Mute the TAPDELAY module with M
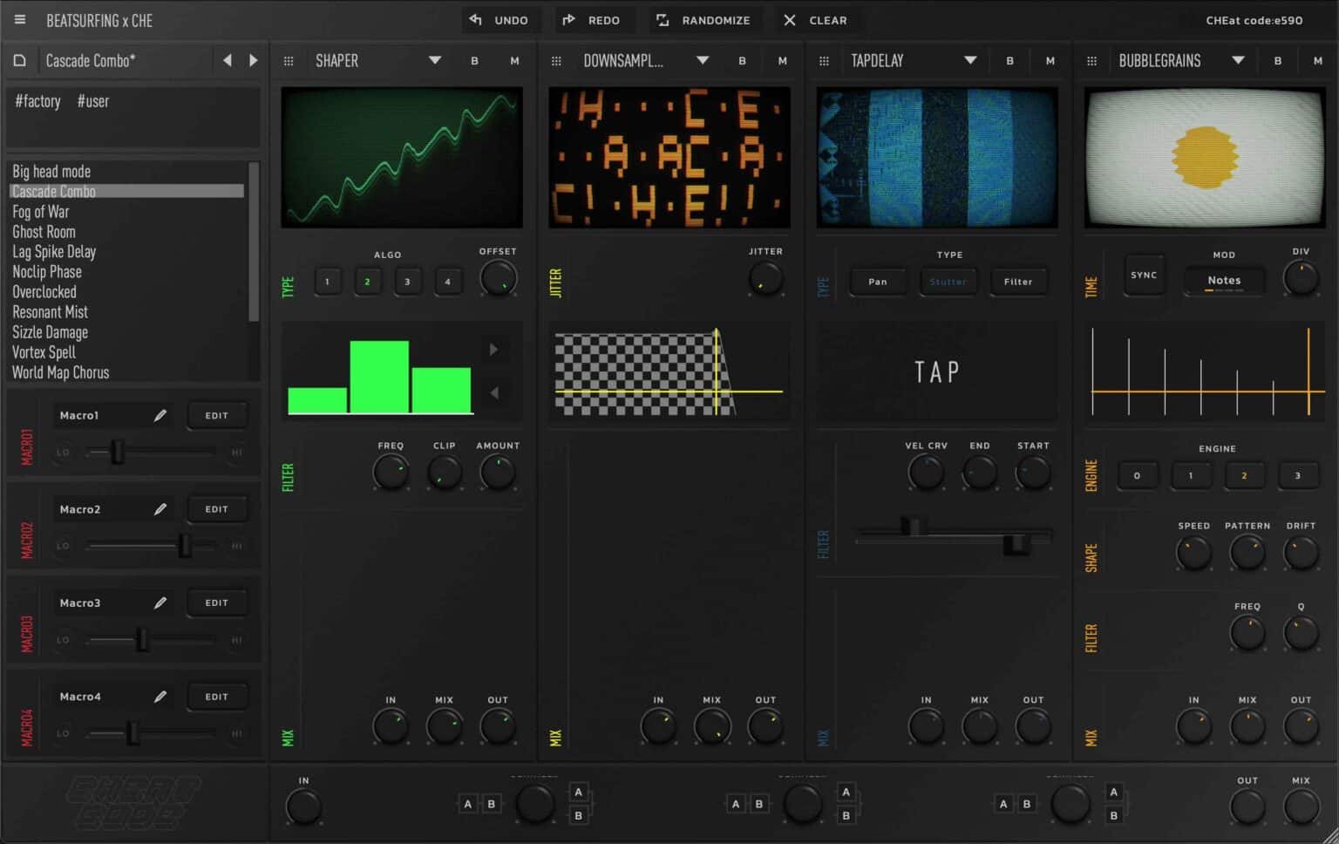This screenshot has width=1339, height=844. (1050, 61)
